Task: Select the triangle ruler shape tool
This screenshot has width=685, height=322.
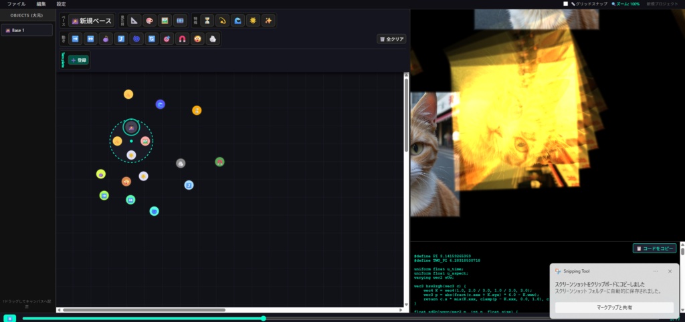Action: pyautogui.click(x=134, y=21)
